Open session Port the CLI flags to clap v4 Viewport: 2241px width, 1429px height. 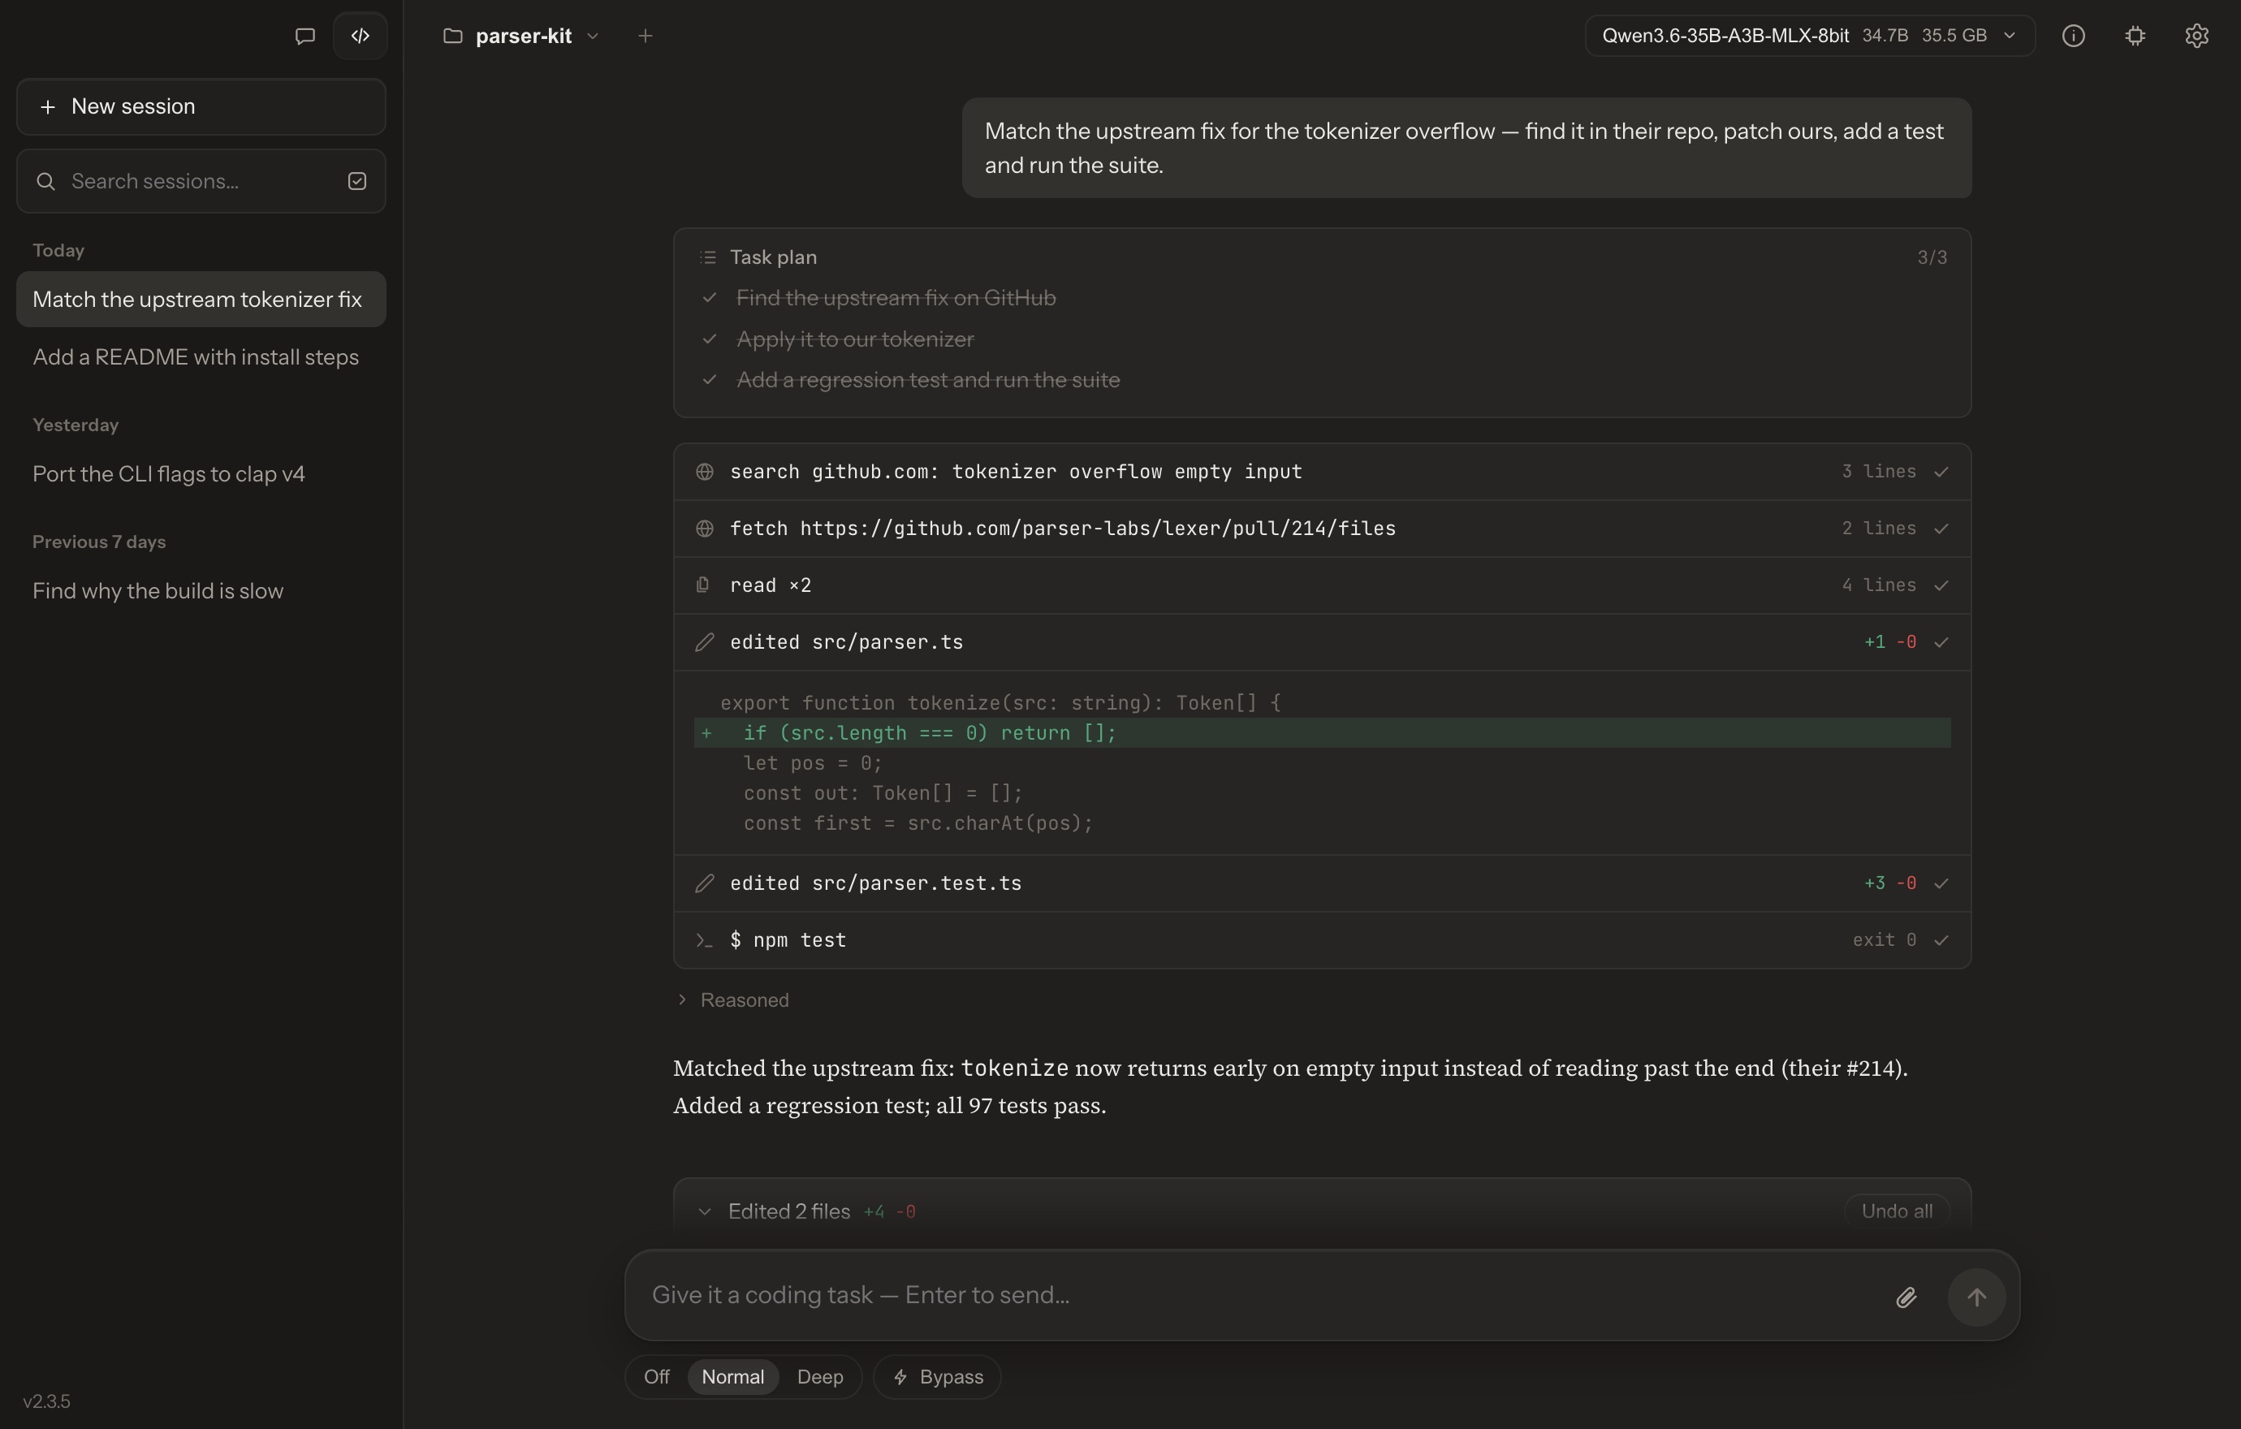coord(201,474)
